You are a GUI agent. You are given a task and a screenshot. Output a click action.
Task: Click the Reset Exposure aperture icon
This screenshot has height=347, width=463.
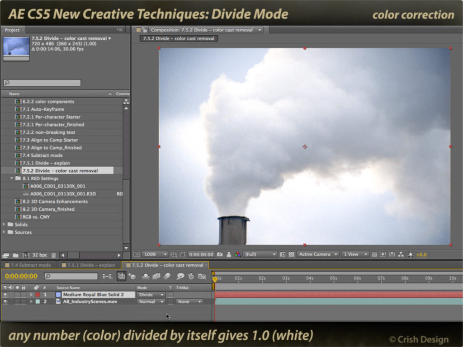(x=410, y=254)
